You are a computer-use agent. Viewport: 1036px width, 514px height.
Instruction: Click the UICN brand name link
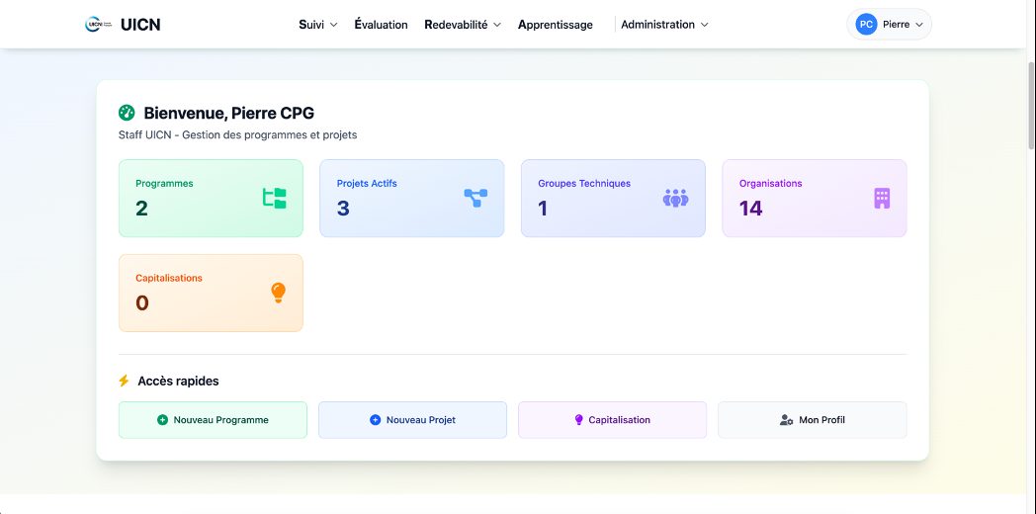(140, 25)
